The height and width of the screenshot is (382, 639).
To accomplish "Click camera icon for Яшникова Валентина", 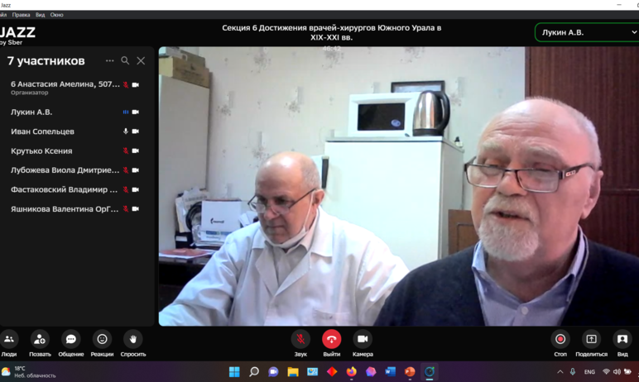I will click(x=135, y=209).
